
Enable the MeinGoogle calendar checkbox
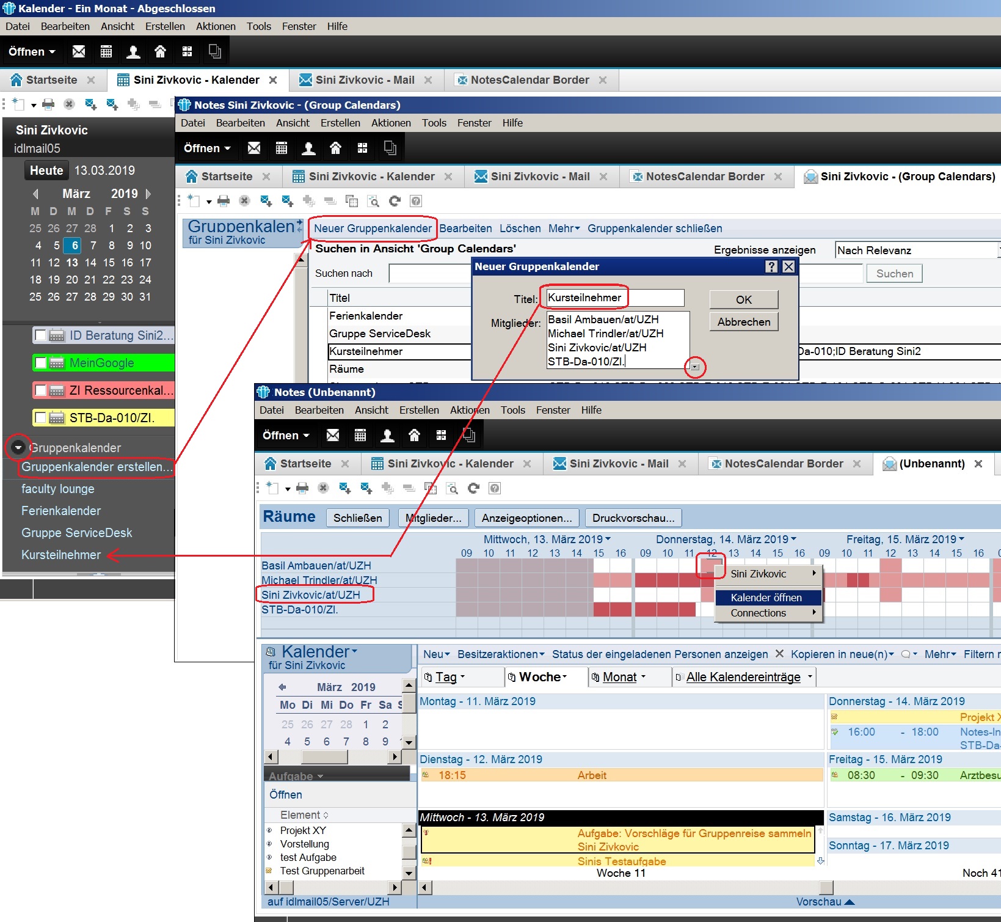coord(41,363)
